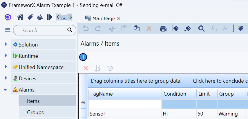Screen dimensions: 248x119
Task: Click the new tag icon with plus
Action: tap(240, 28)
